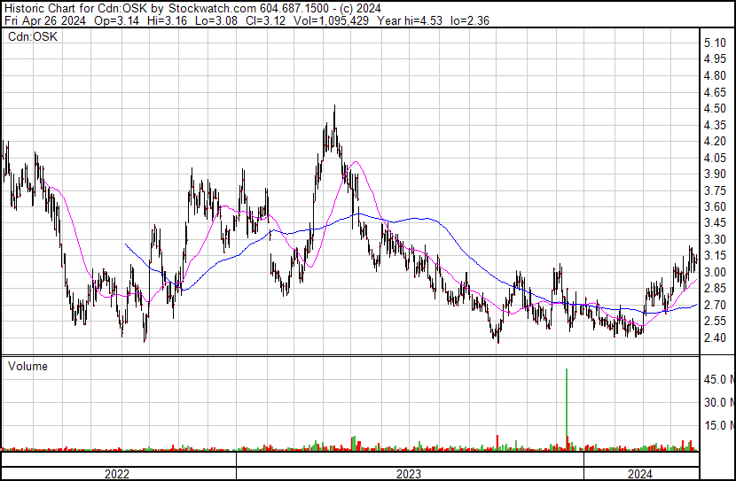The height and width of the screenshot is (481, 736).
Task: Select the 2023 year label on the time axis
Action: click(409, 474)
